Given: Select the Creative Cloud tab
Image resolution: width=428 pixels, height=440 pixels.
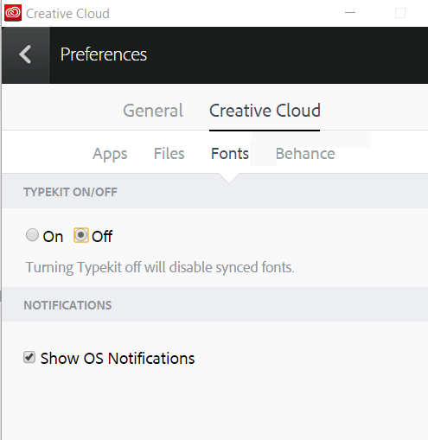Looking at the screenshot, I should tap(265, 111).
